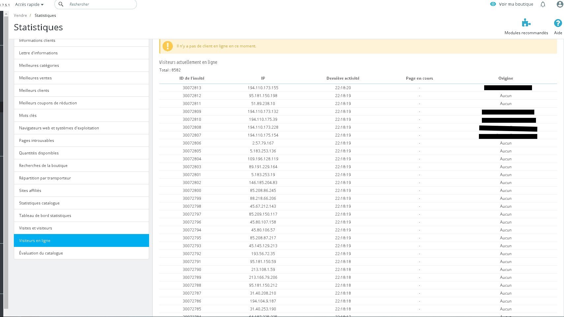The height and width of the screenshot is (317, 564).
Task: Open Évaluation du catalogue menu item
Action: click(x=81, y=253)
